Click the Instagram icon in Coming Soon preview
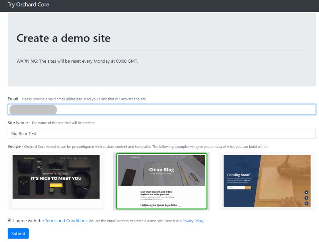 click(306, 203)
